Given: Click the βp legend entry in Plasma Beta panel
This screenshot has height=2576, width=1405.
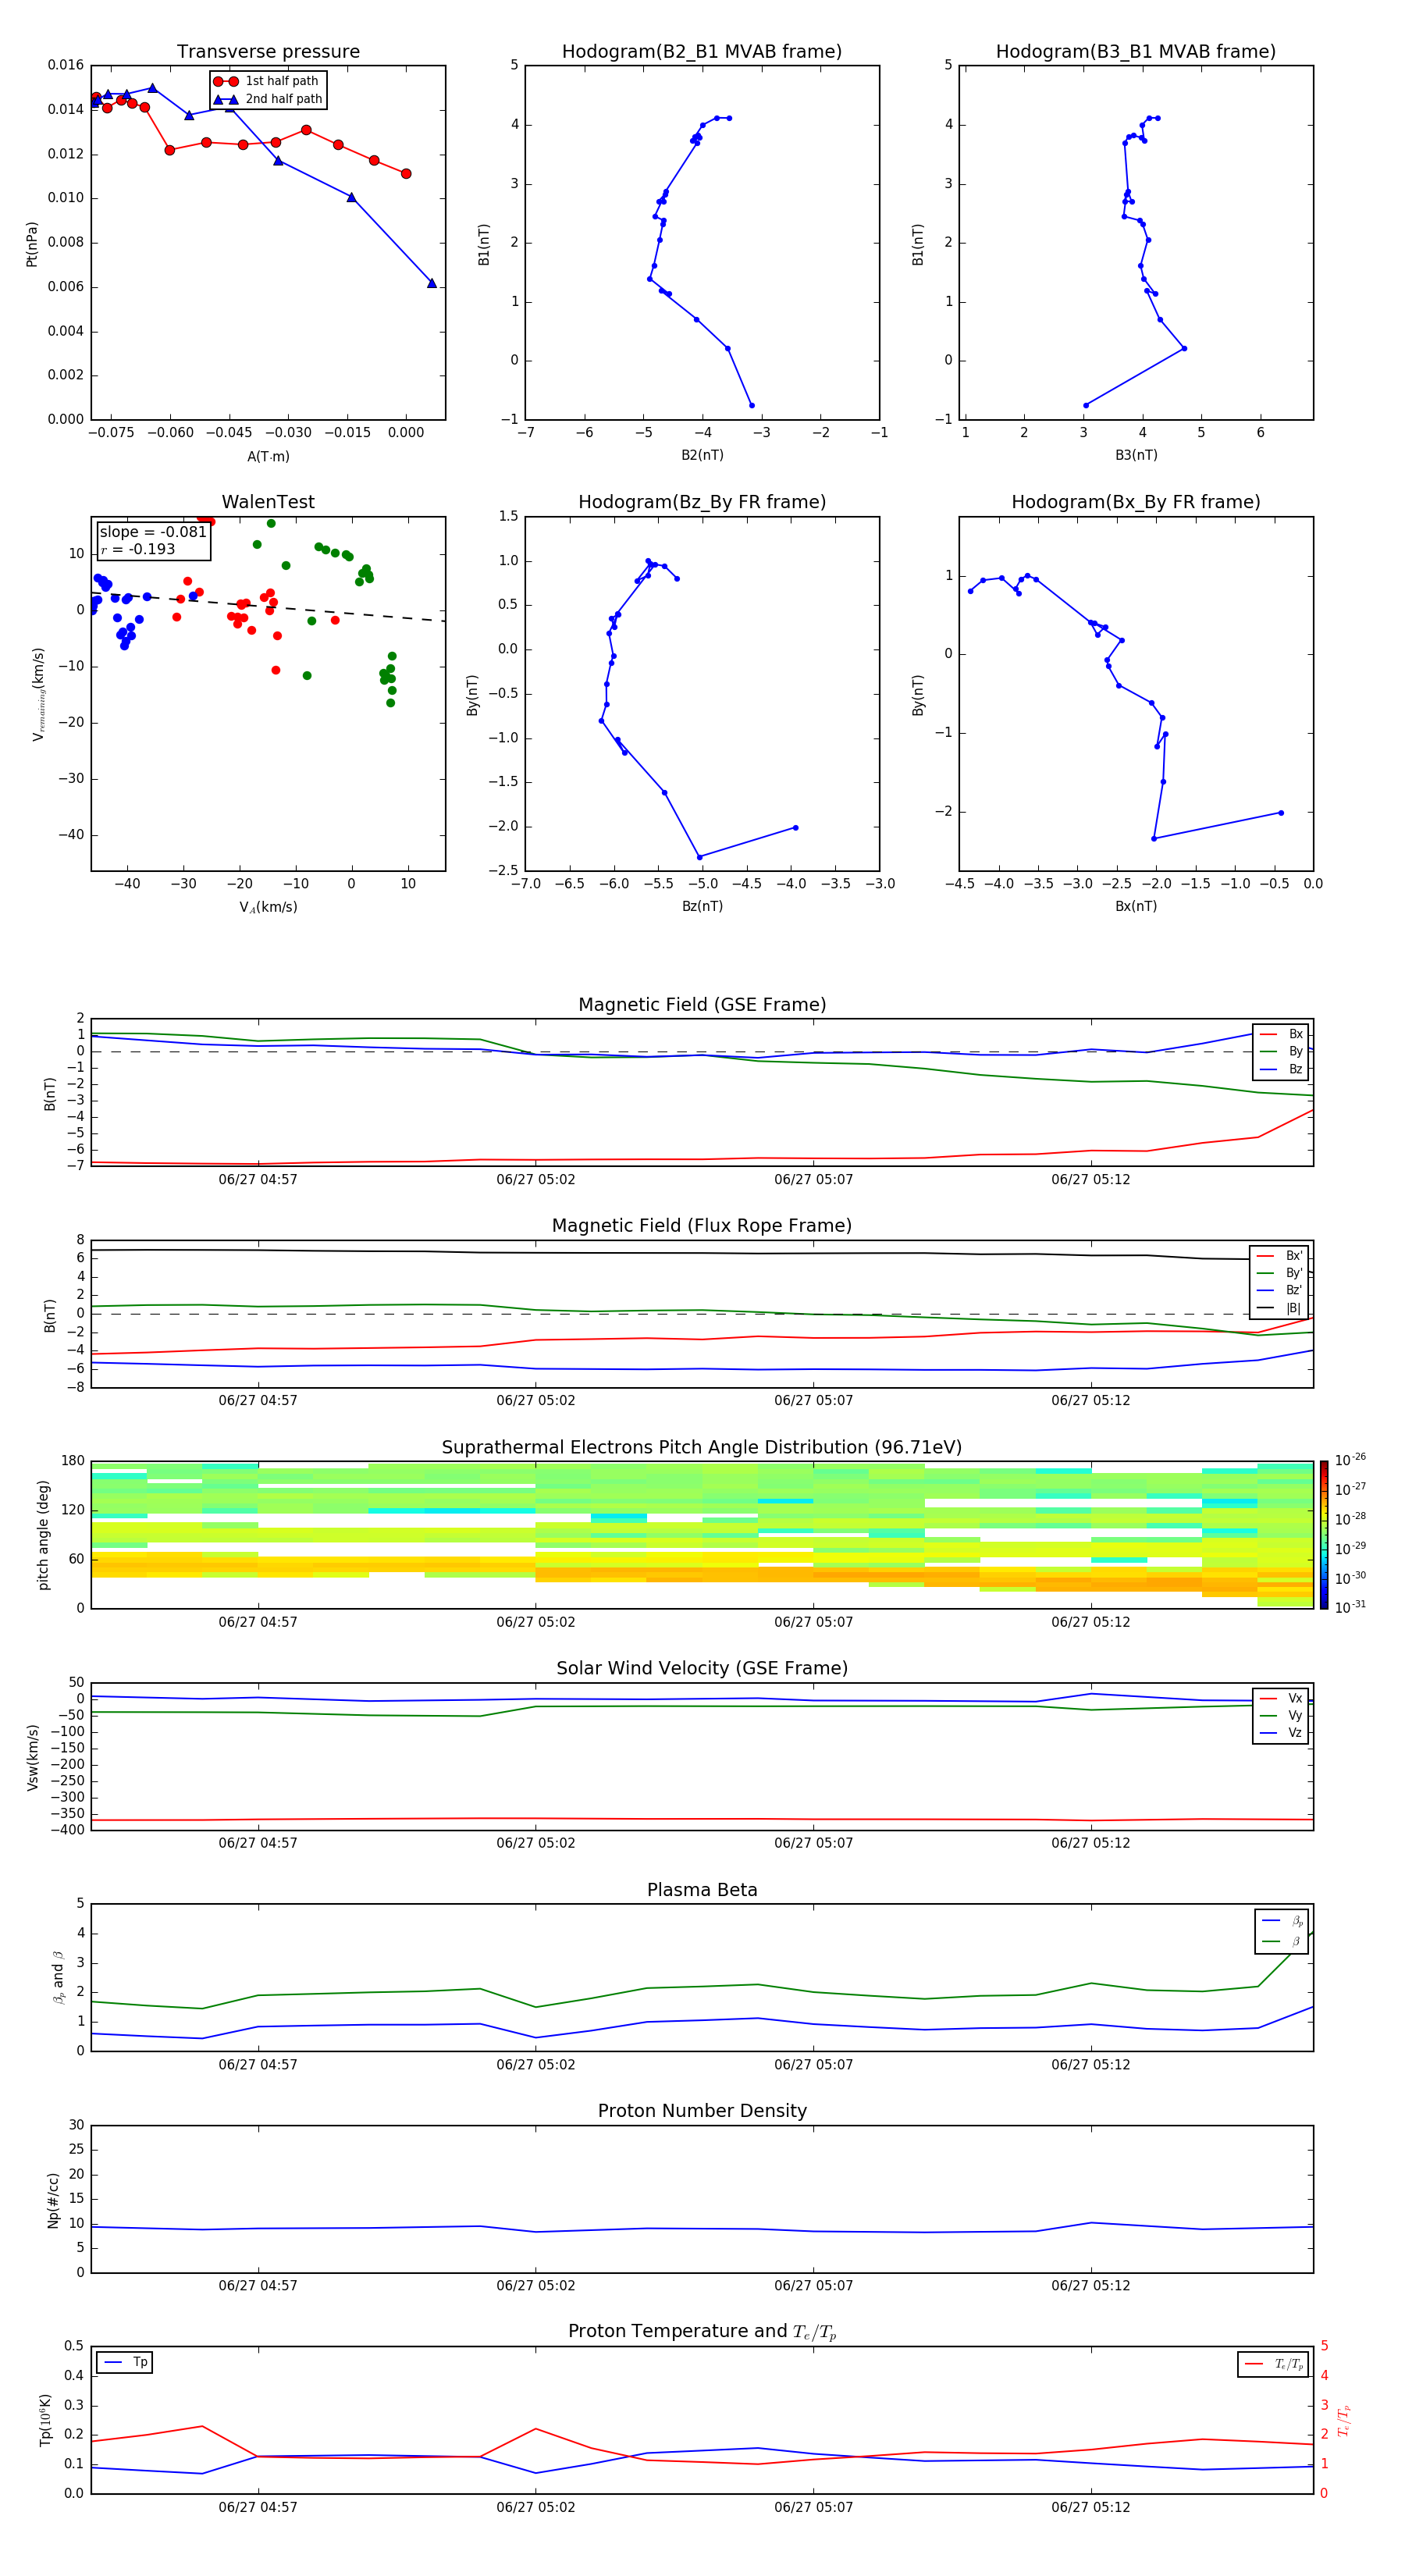Looking at the screenshot, I should click(1283, 1920).
